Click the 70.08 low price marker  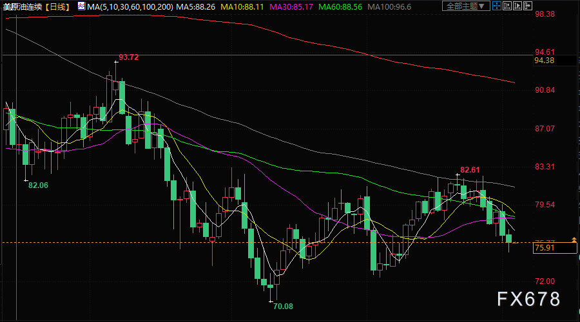(x=283, y=306)
